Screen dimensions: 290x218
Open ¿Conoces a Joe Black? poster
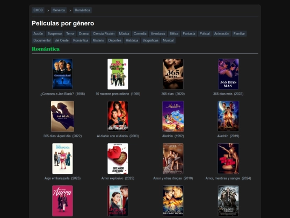pos(62,74)
